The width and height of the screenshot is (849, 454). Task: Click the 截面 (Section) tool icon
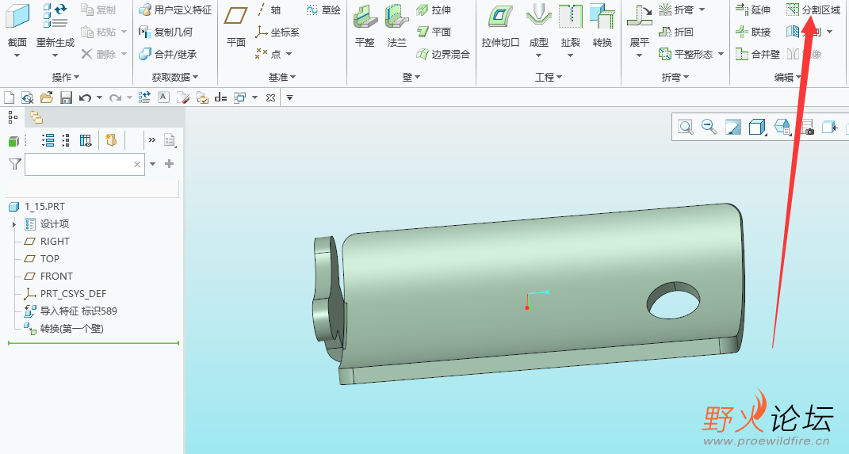pyautogui.click(x=17, y=17)
